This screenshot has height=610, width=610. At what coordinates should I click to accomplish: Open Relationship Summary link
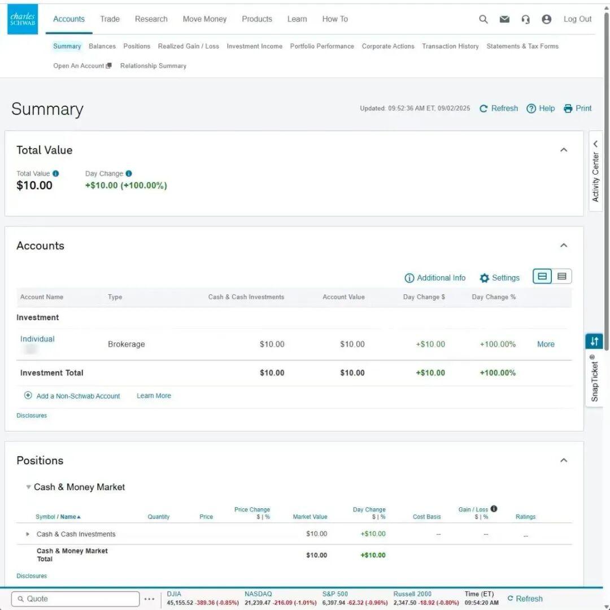(x=153, y=66)
